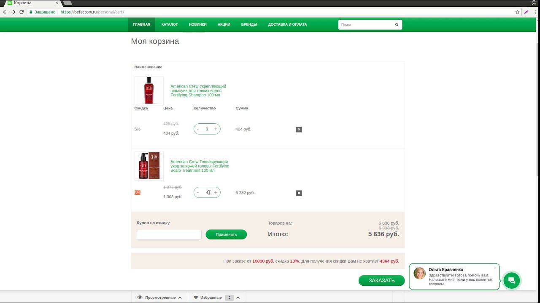The width and height of the screenshot is (540, 303).
Task: Focus the Поиск search field
Action: 365,25
